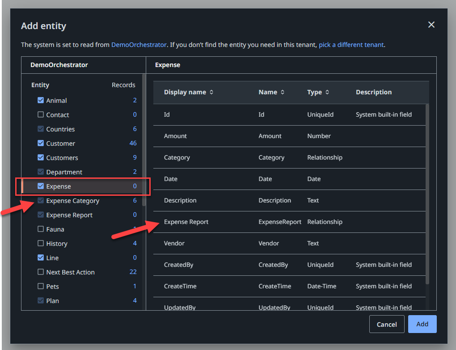Select the Pets entity checkbox

tap(41, 287)
